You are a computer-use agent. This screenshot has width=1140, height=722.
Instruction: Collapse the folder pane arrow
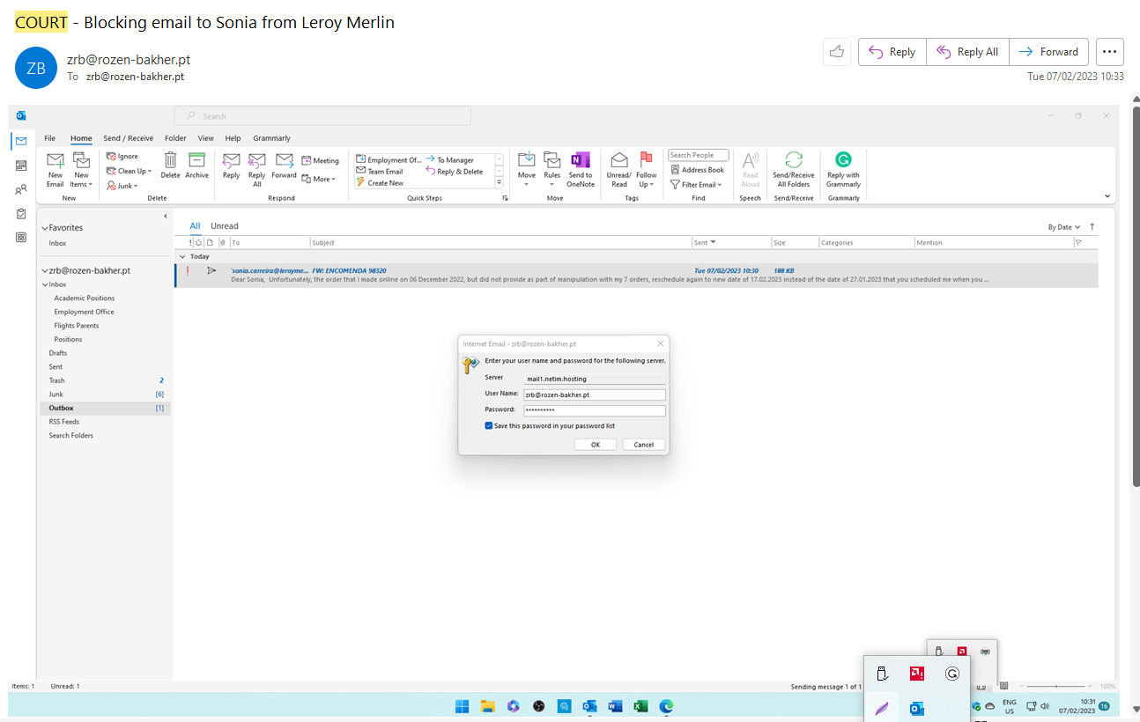click(x=166, y=216)
